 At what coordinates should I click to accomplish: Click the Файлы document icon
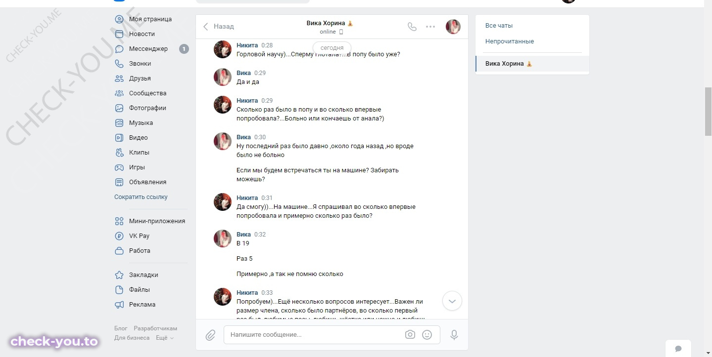point(119,290)
